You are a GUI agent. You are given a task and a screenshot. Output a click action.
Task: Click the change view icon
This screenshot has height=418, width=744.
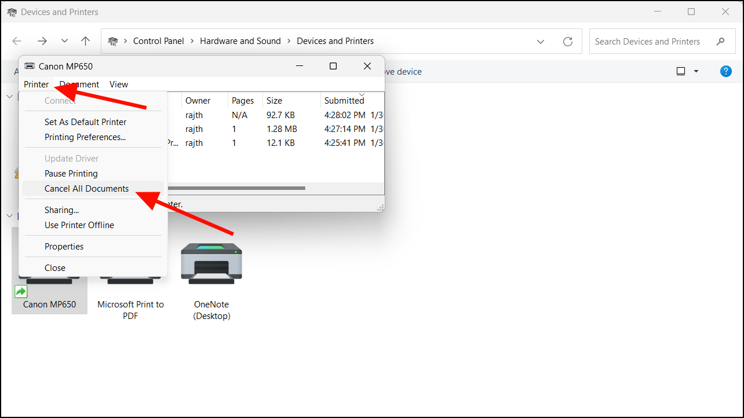680,71
